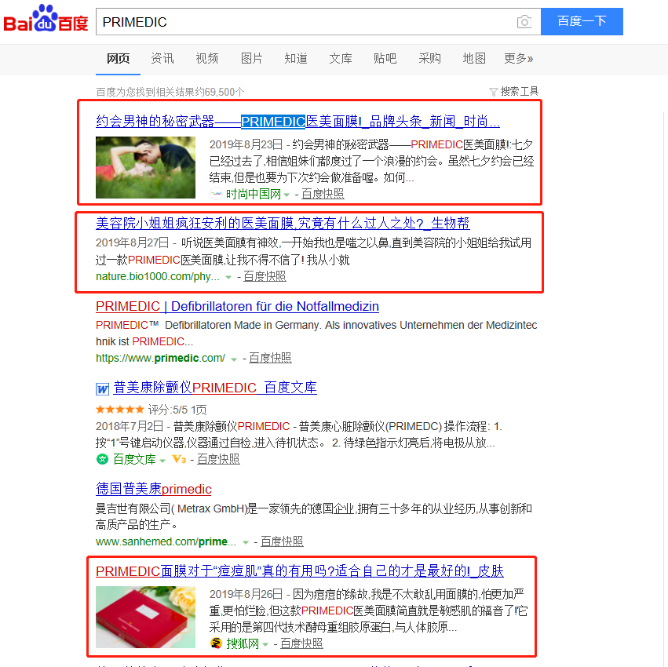Viewport: 668px width, 667px height.
Task: Open PRIMEDIC Defibrillatoren für die Notfallmedizin link
Action: coord(237,306)
